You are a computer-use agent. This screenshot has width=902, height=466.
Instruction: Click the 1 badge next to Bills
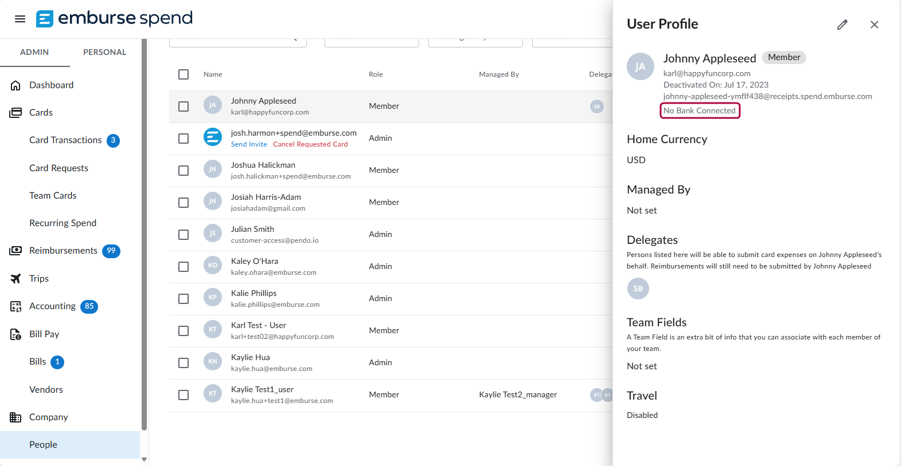57,362
